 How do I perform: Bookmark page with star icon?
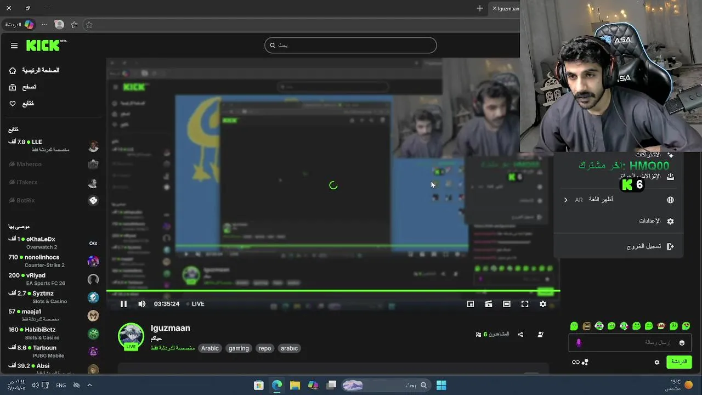point(89,25)
